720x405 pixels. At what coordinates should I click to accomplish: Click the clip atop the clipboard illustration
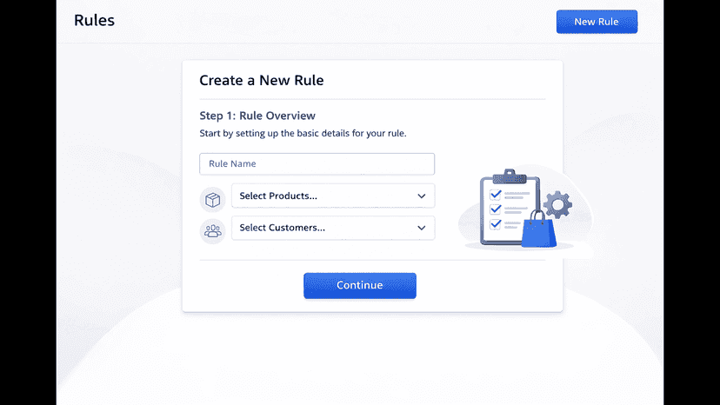tap(510, 176)
